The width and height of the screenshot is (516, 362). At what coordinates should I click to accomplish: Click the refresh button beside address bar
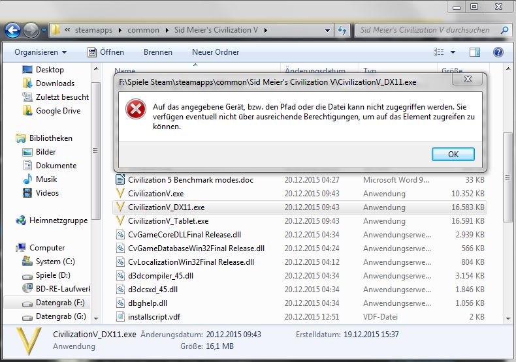pos(342,30)
